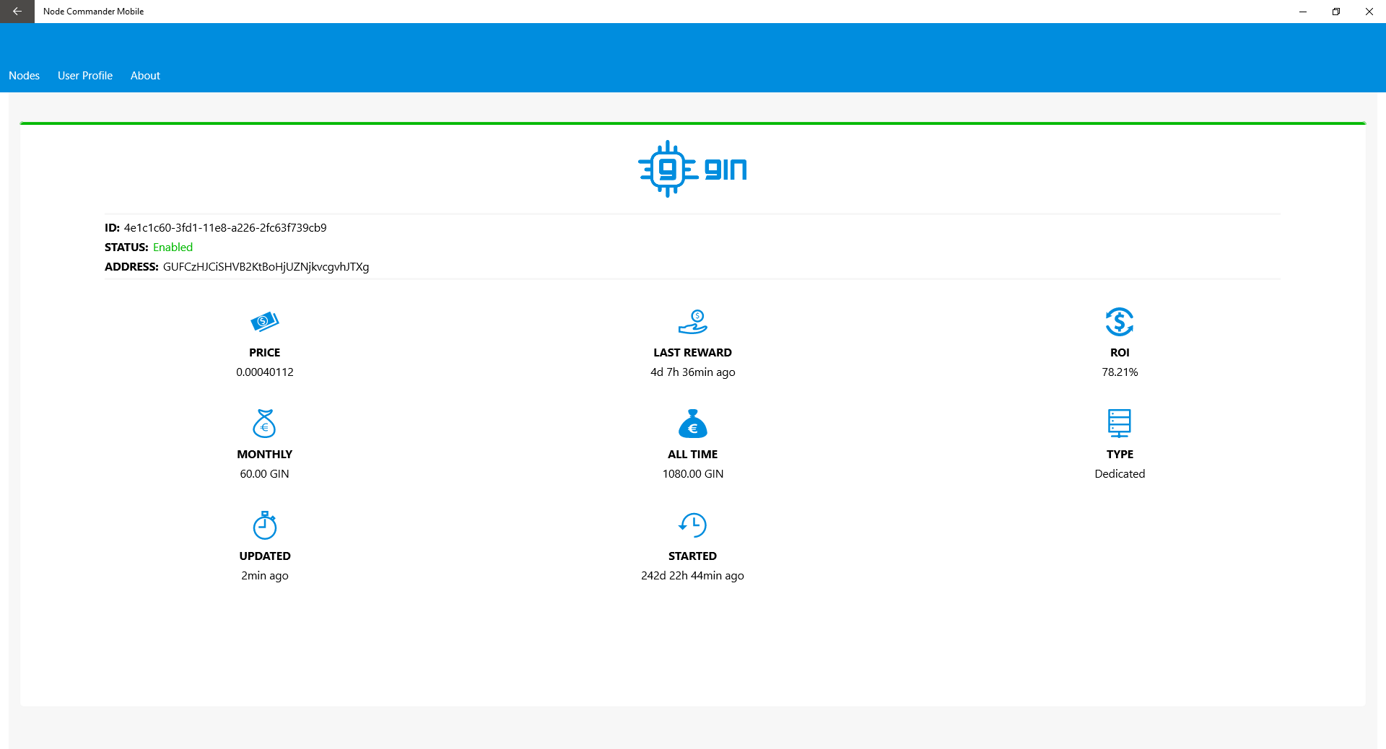
Task: Click the monthly value 60.00 GIN
Action: coord(264,474)
